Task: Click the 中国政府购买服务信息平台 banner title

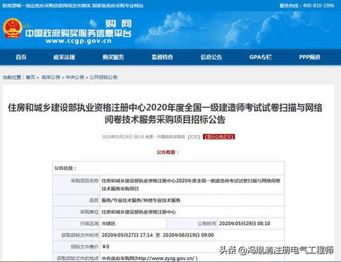Action: tap(78, 33)
